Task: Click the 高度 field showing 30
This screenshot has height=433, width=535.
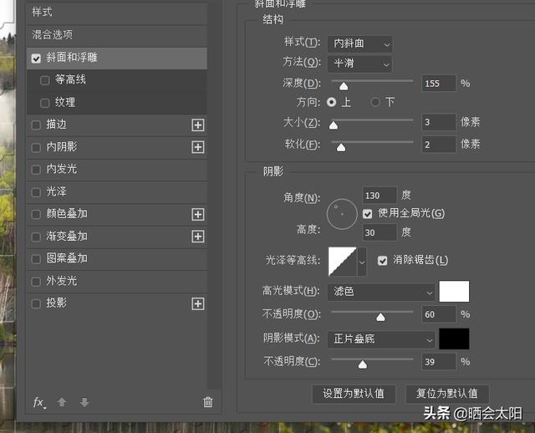Action: pyautogui.click(x=380, y=232)
